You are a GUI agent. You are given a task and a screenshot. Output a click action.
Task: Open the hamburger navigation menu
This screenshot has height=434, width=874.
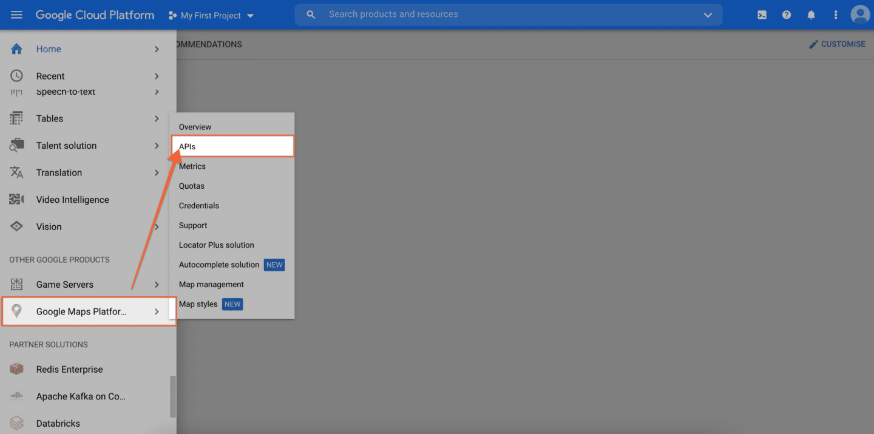[x=16, y=15]
